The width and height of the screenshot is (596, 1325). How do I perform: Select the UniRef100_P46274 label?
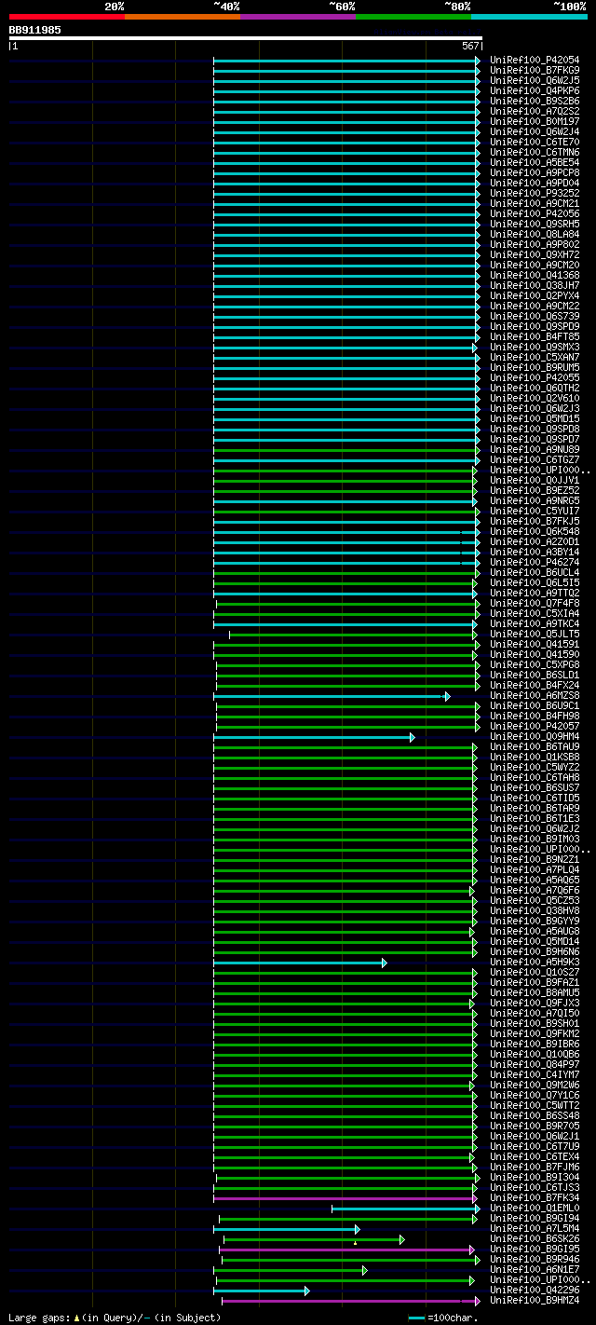coord(535,563)
